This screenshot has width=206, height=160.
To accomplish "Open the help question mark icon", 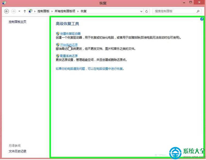I will (202, 19).
